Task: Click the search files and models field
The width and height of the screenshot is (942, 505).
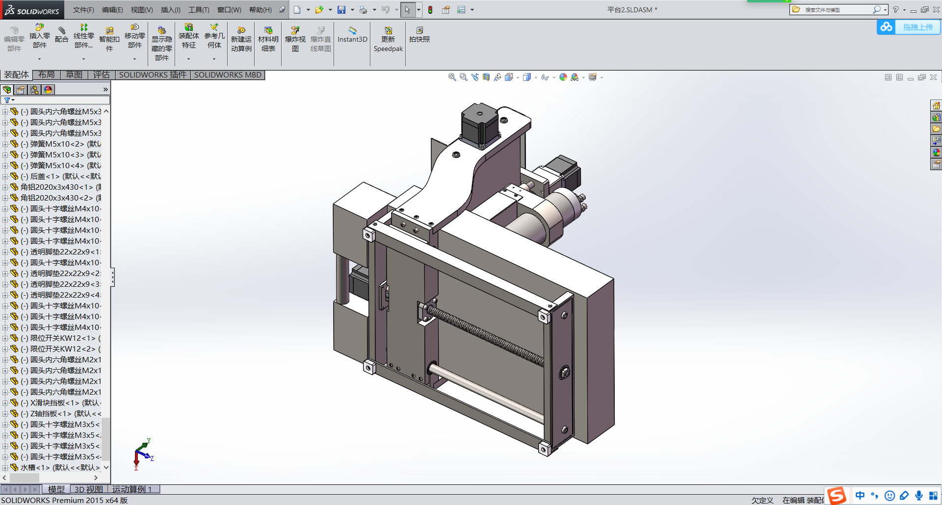Action: (838, 10)
